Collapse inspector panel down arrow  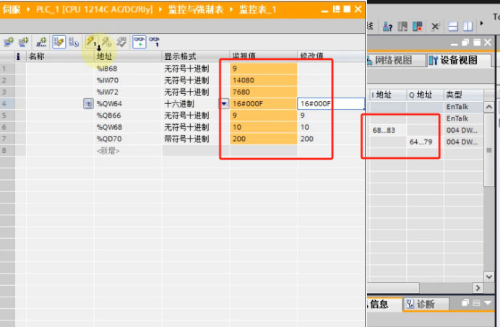[488, 302]
